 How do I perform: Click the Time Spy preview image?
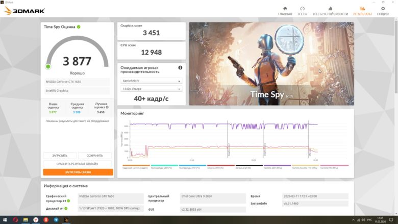click(271, 64)
